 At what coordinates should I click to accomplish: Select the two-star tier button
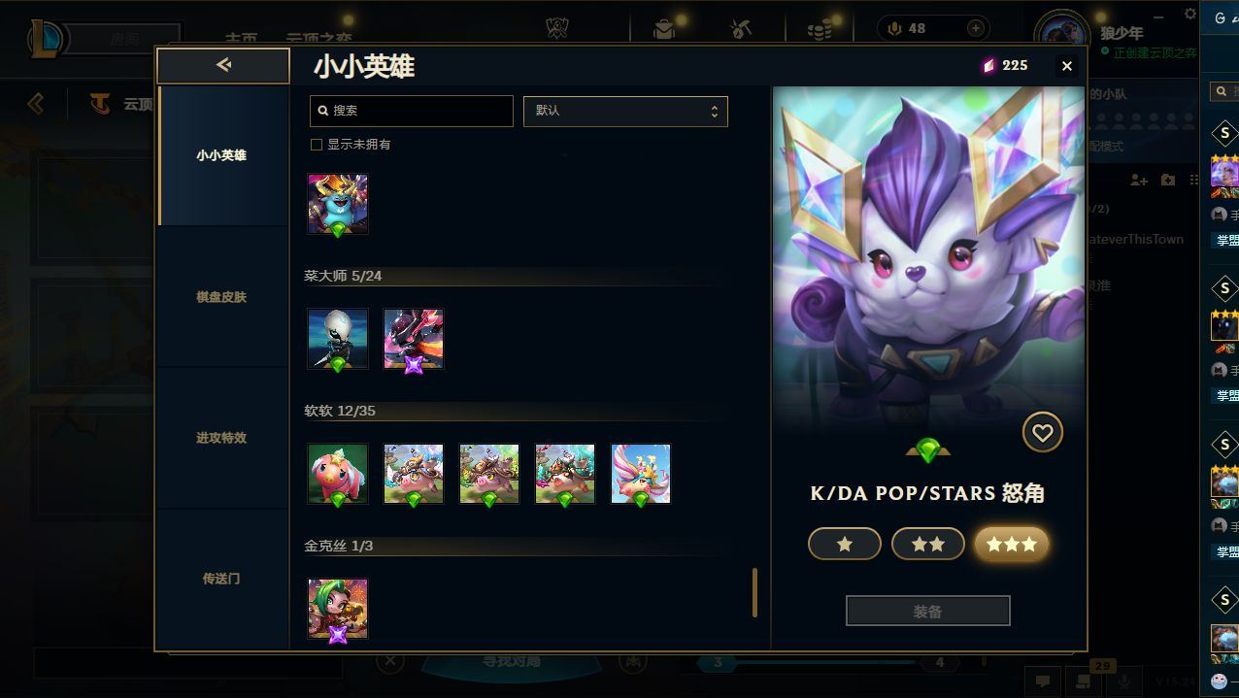(927, 545)
